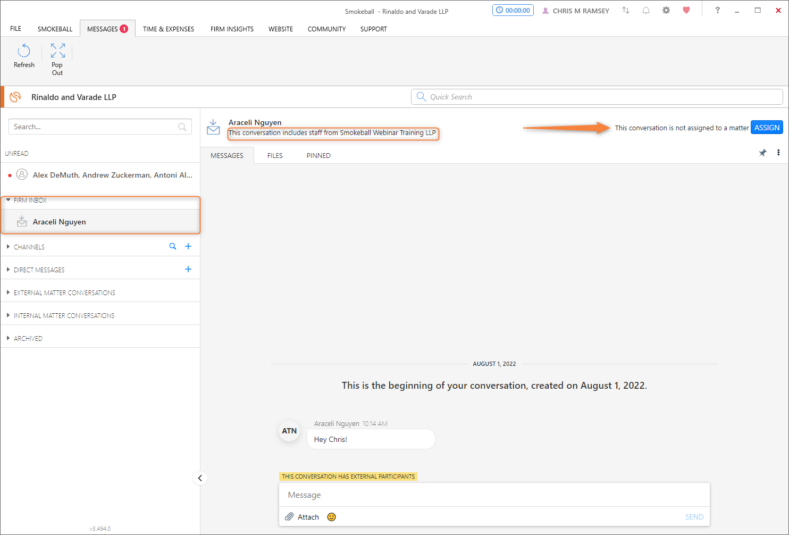Click the Refresh icon in the ribbon
The height and width of the screenshot is (535, 789).
click(x=24, y=51)
